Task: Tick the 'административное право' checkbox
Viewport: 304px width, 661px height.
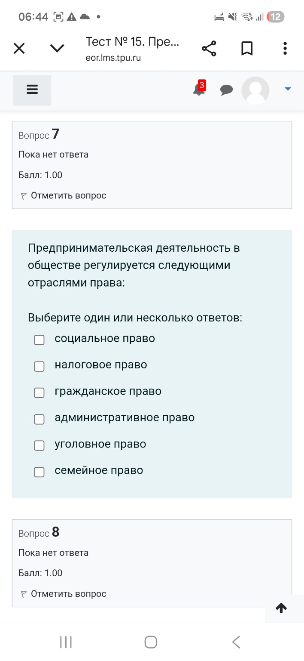Action: (39, 419)
